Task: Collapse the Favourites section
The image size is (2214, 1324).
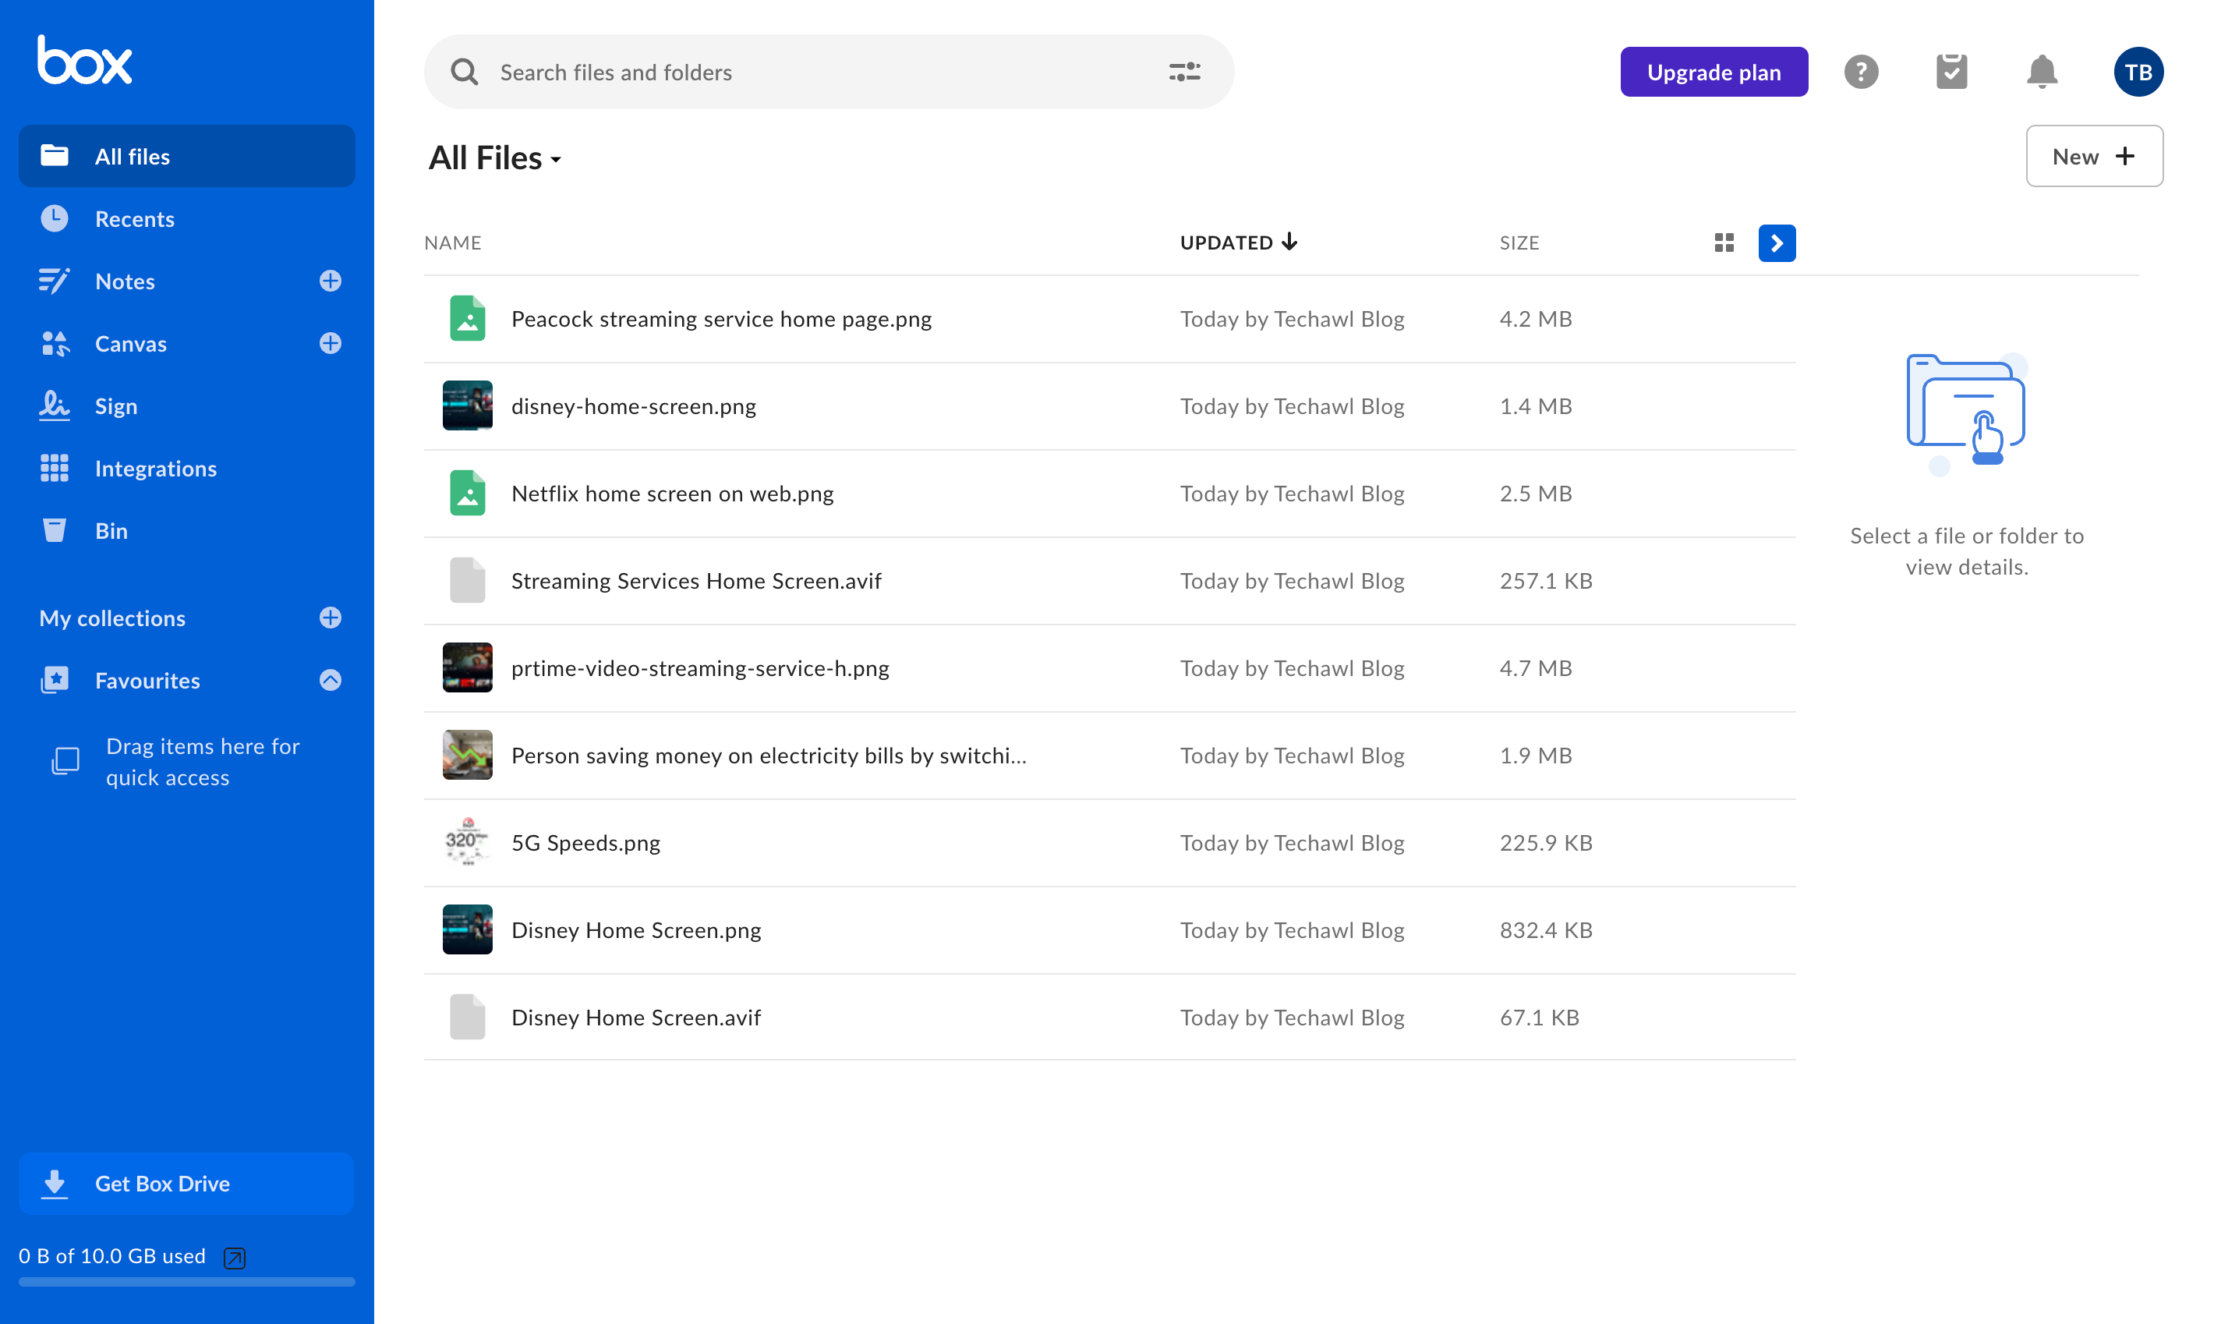Action: [330, 680]
